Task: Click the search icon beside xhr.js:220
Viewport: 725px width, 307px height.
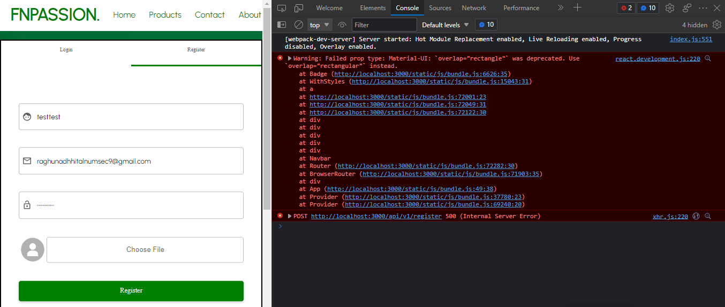Action: tap(708, 216)
